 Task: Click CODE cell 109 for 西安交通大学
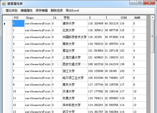click(x=126, y=64)
